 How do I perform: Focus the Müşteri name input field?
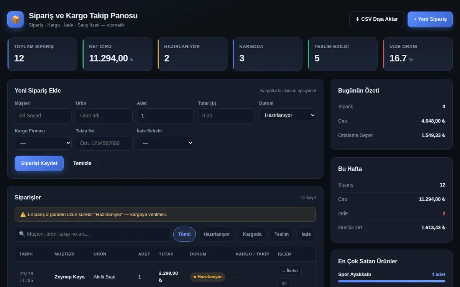(43, 116)
